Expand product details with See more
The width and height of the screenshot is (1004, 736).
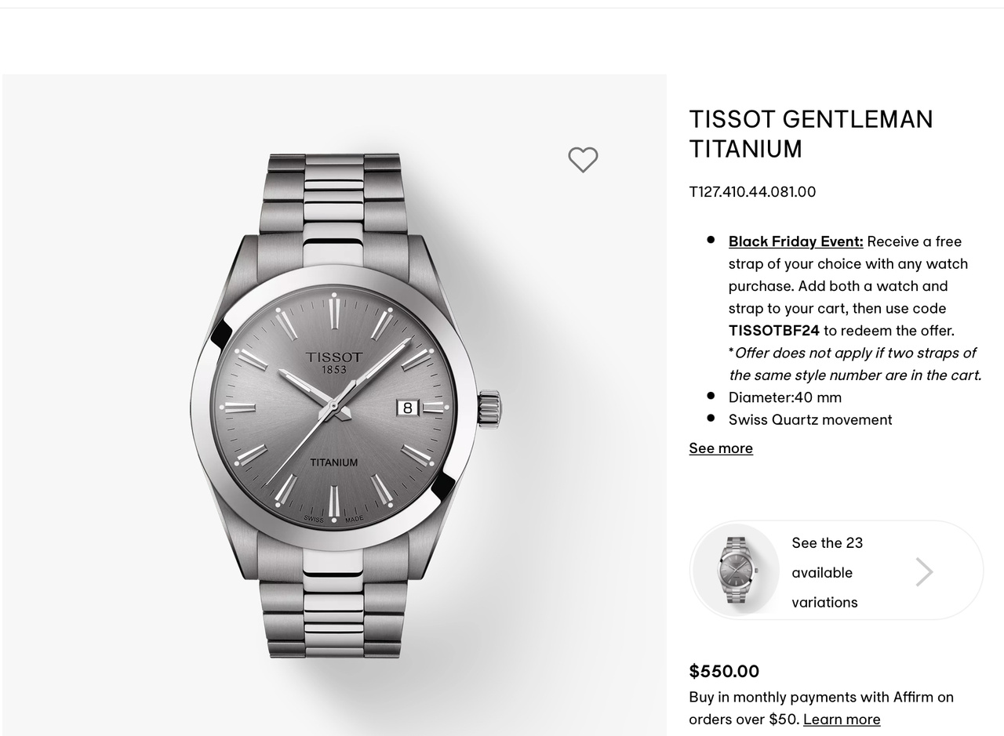721,448
